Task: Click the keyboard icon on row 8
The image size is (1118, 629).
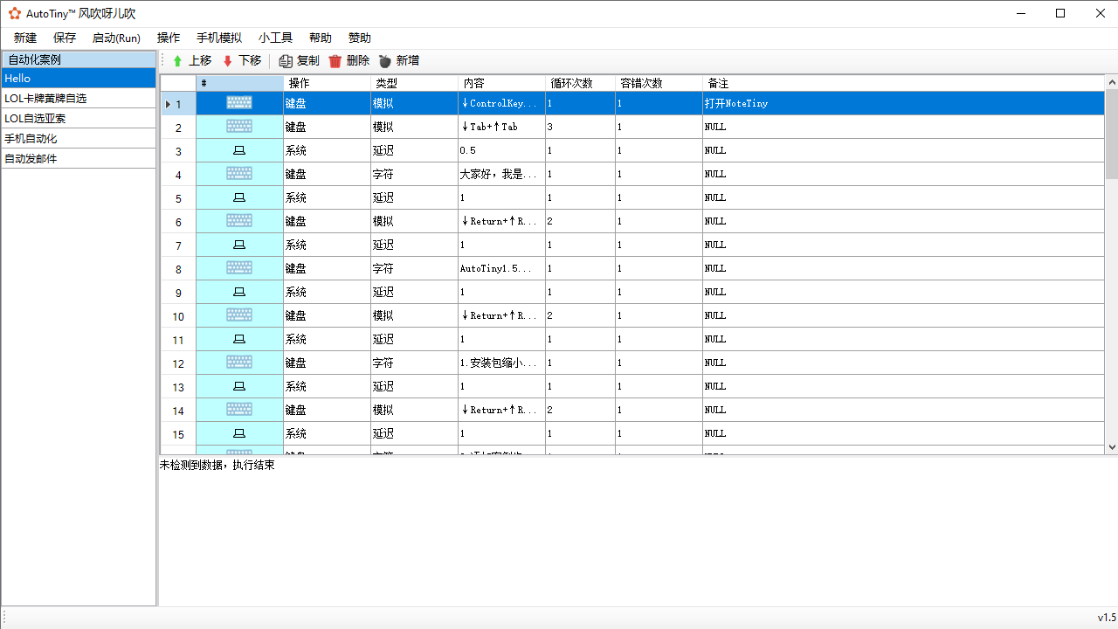Action: (238, 267)
